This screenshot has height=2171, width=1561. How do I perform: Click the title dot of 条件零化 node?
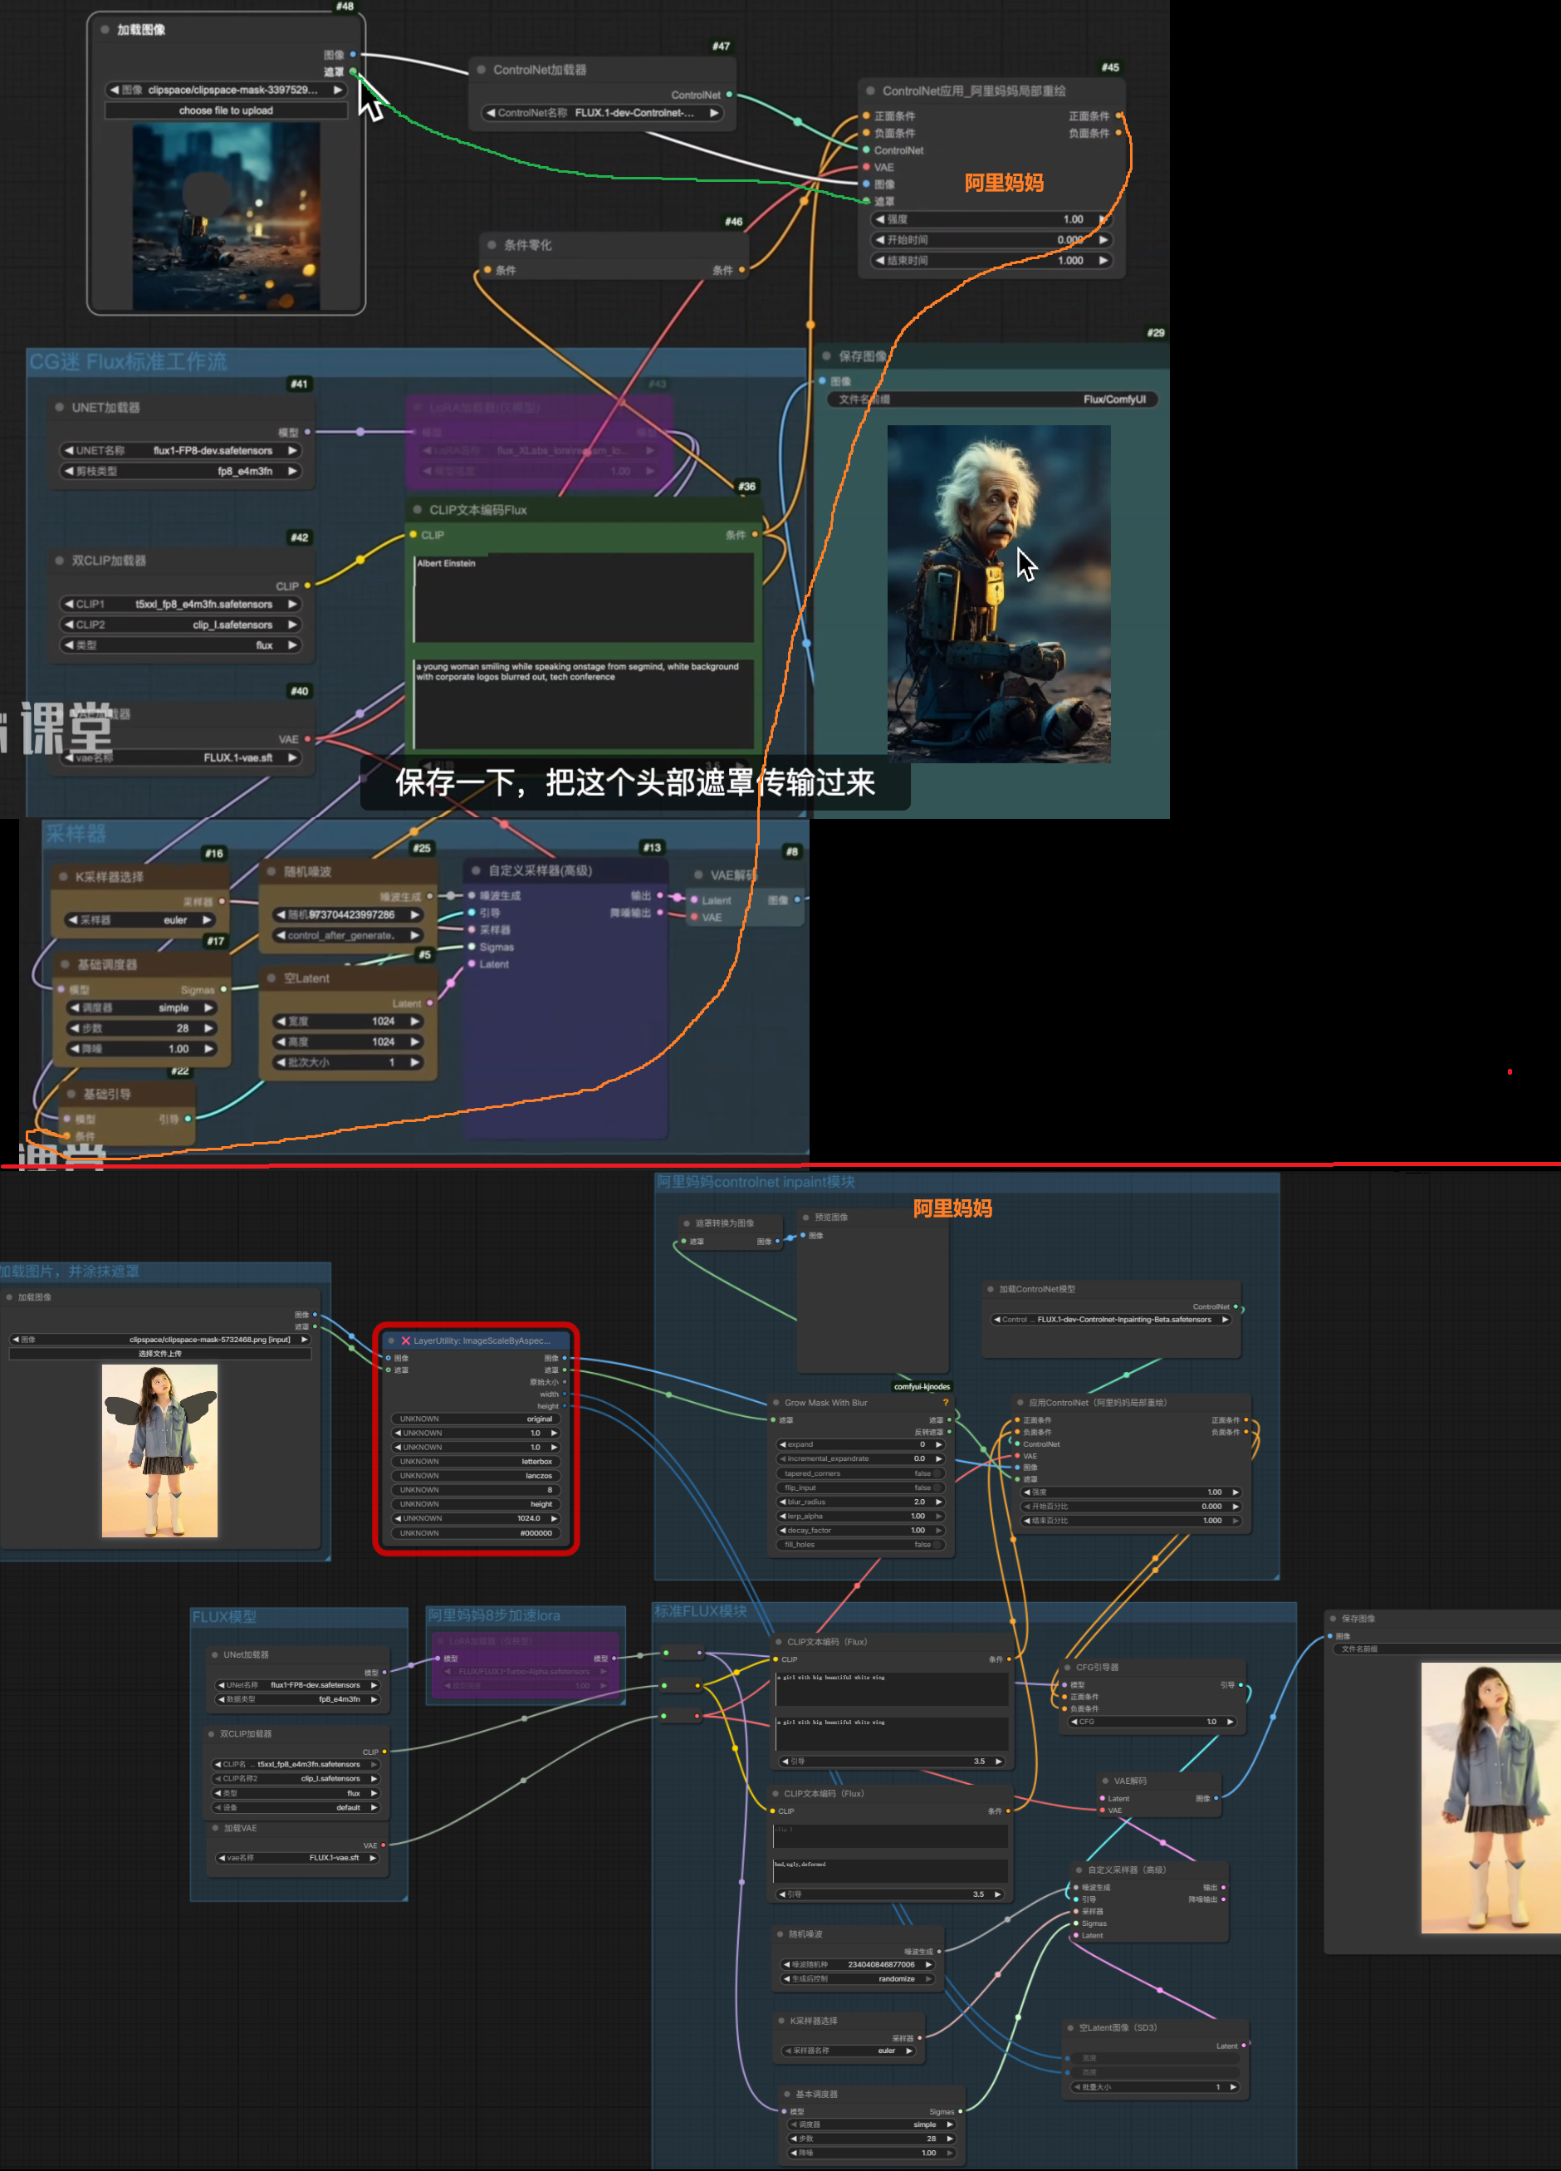point(492,245)
